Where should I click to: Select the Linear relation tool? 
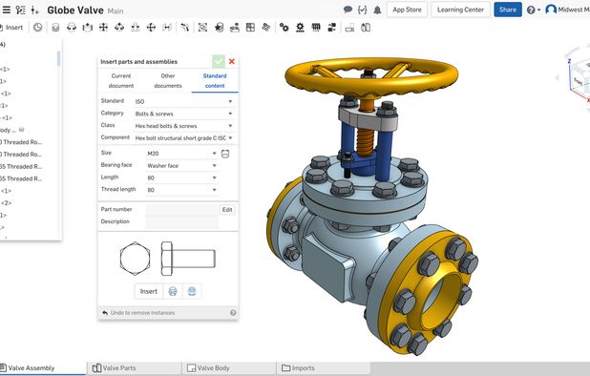(332, 28)
